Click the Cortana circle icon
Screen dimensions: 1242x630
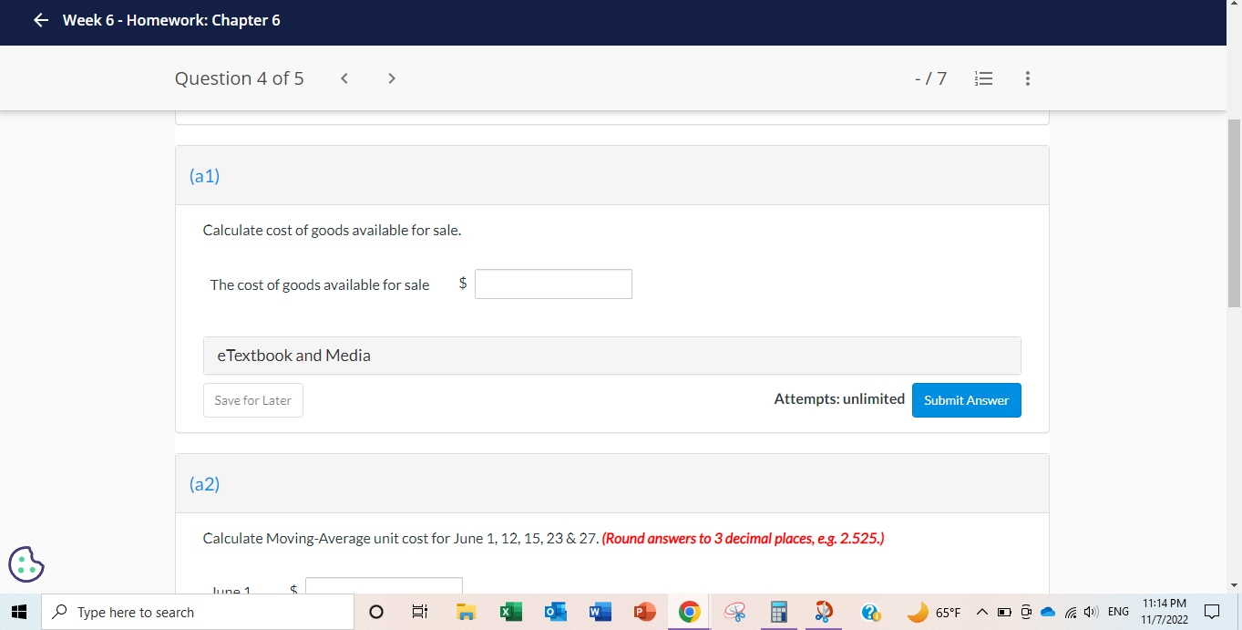coord(375,612)
